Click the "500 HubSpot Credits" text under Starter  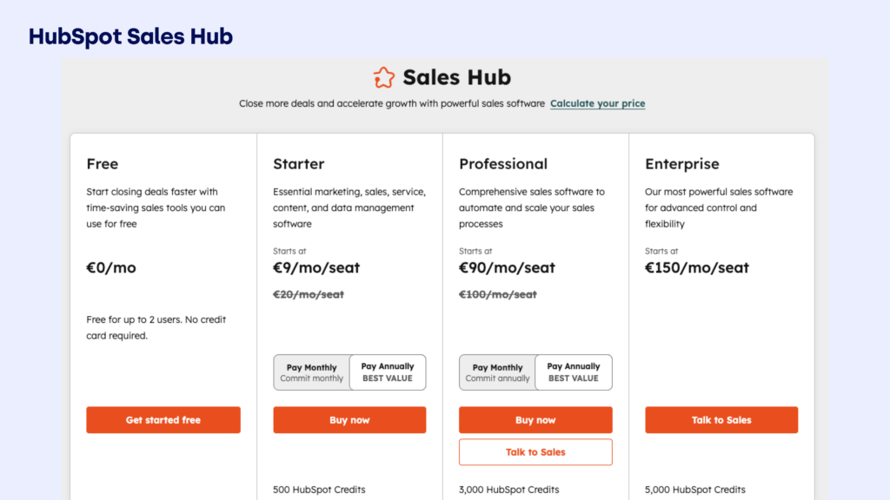point(317,489)
